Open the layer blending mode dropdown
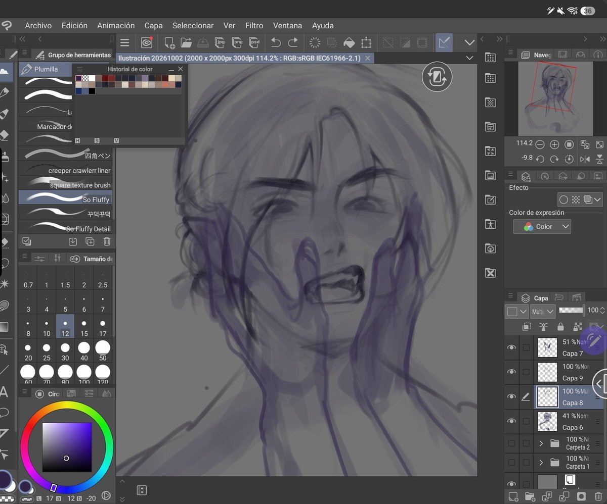 pos(543,312)
